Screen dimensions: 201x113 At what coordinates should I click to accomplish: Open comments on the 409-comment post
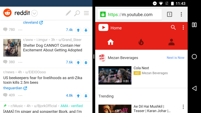click(x=9, y=95)
